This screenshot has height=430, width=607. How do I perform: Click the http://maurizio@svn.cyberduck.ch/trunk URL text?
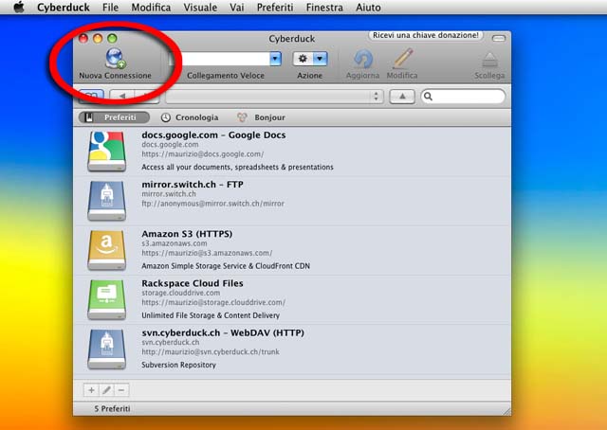pos(211,352)
